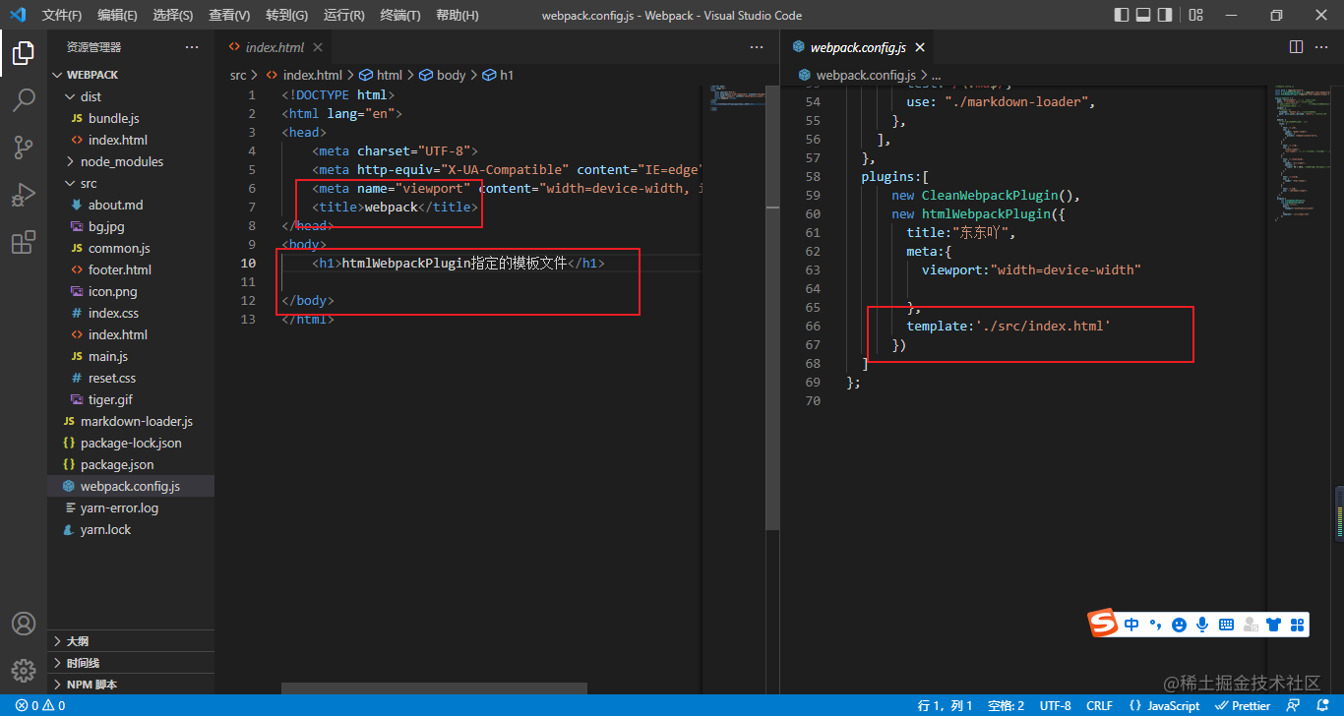This screenshot has width=1344, height=716.
Task: Click the webpack.config.js editor minimap
Action: 1303,152
